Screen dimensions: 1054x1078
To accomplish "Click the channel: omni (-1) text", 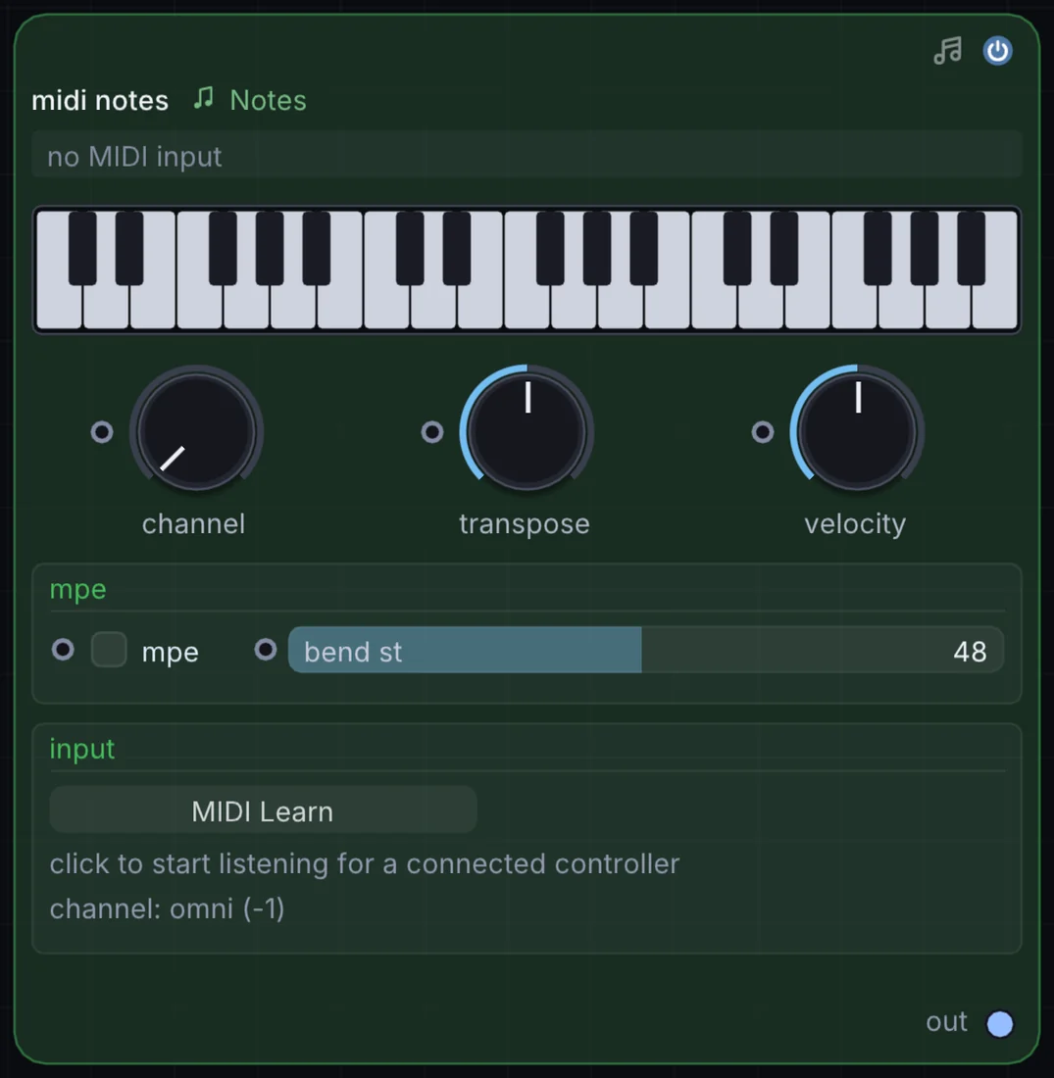I will coord(168,908).
